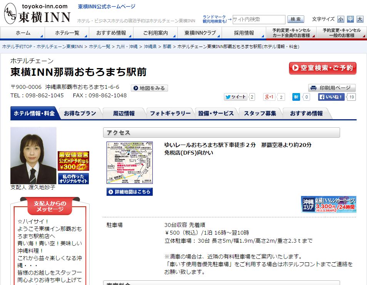Screen dimensions: 367x285
Task: Click the 九州・沖縄 breadcrumb link
Action: coord(127,47)
